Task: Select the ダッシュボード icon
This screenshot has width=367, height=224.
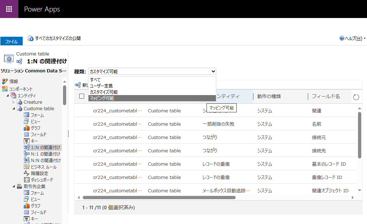Action: [x=27, y=180]
